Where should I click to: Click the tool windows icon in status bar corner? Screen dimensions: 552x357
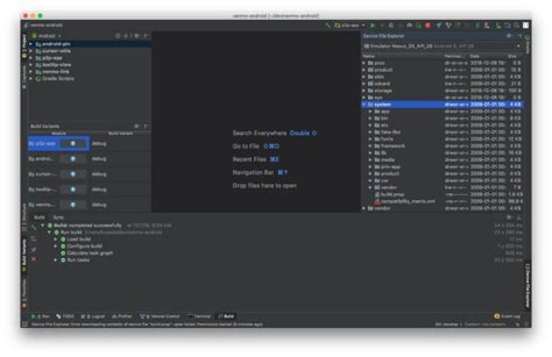coord(25,324)
